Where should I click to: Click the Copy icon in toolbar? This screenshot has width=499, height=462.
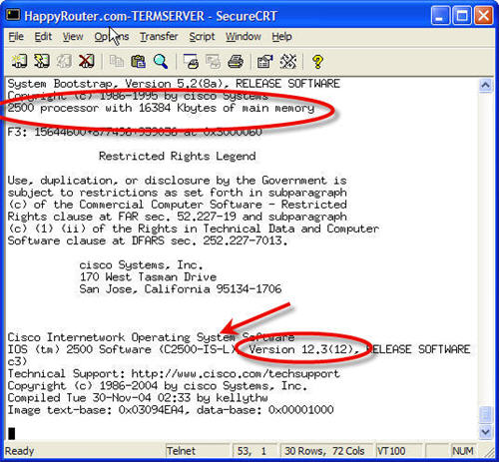117,61
